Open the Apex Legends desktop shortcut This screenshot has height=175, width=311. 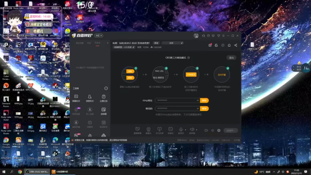pyautogui.click(x=67, y=20)
